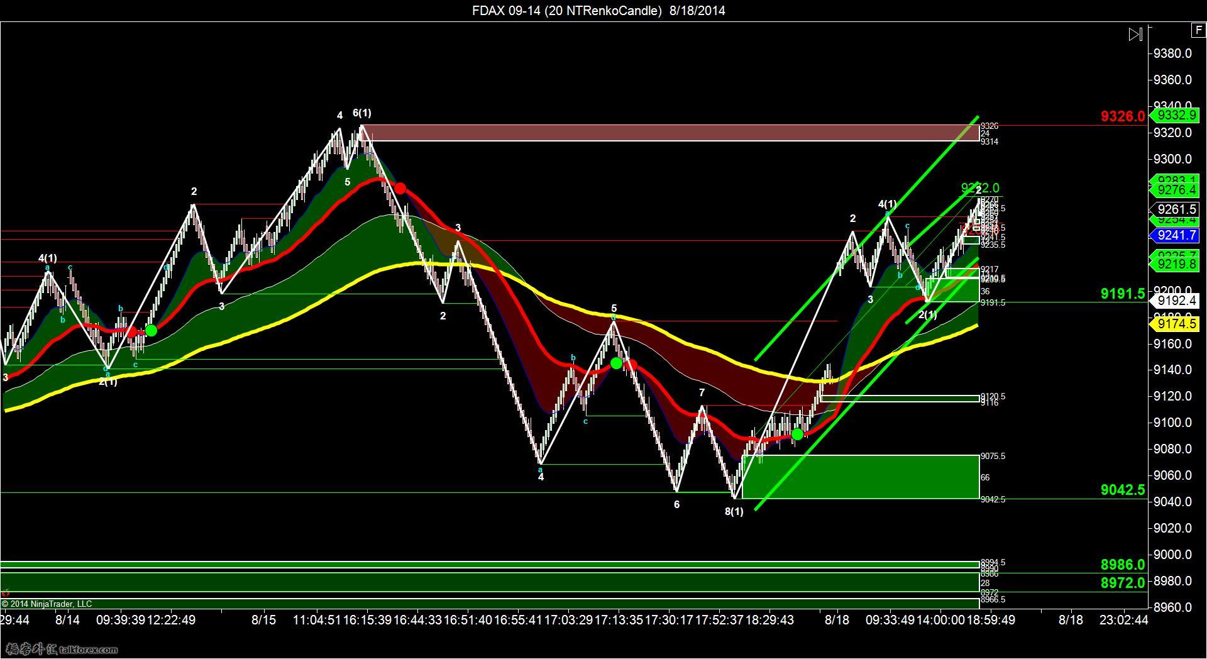Click the 12:22:49 time axis label

[171, 620]
